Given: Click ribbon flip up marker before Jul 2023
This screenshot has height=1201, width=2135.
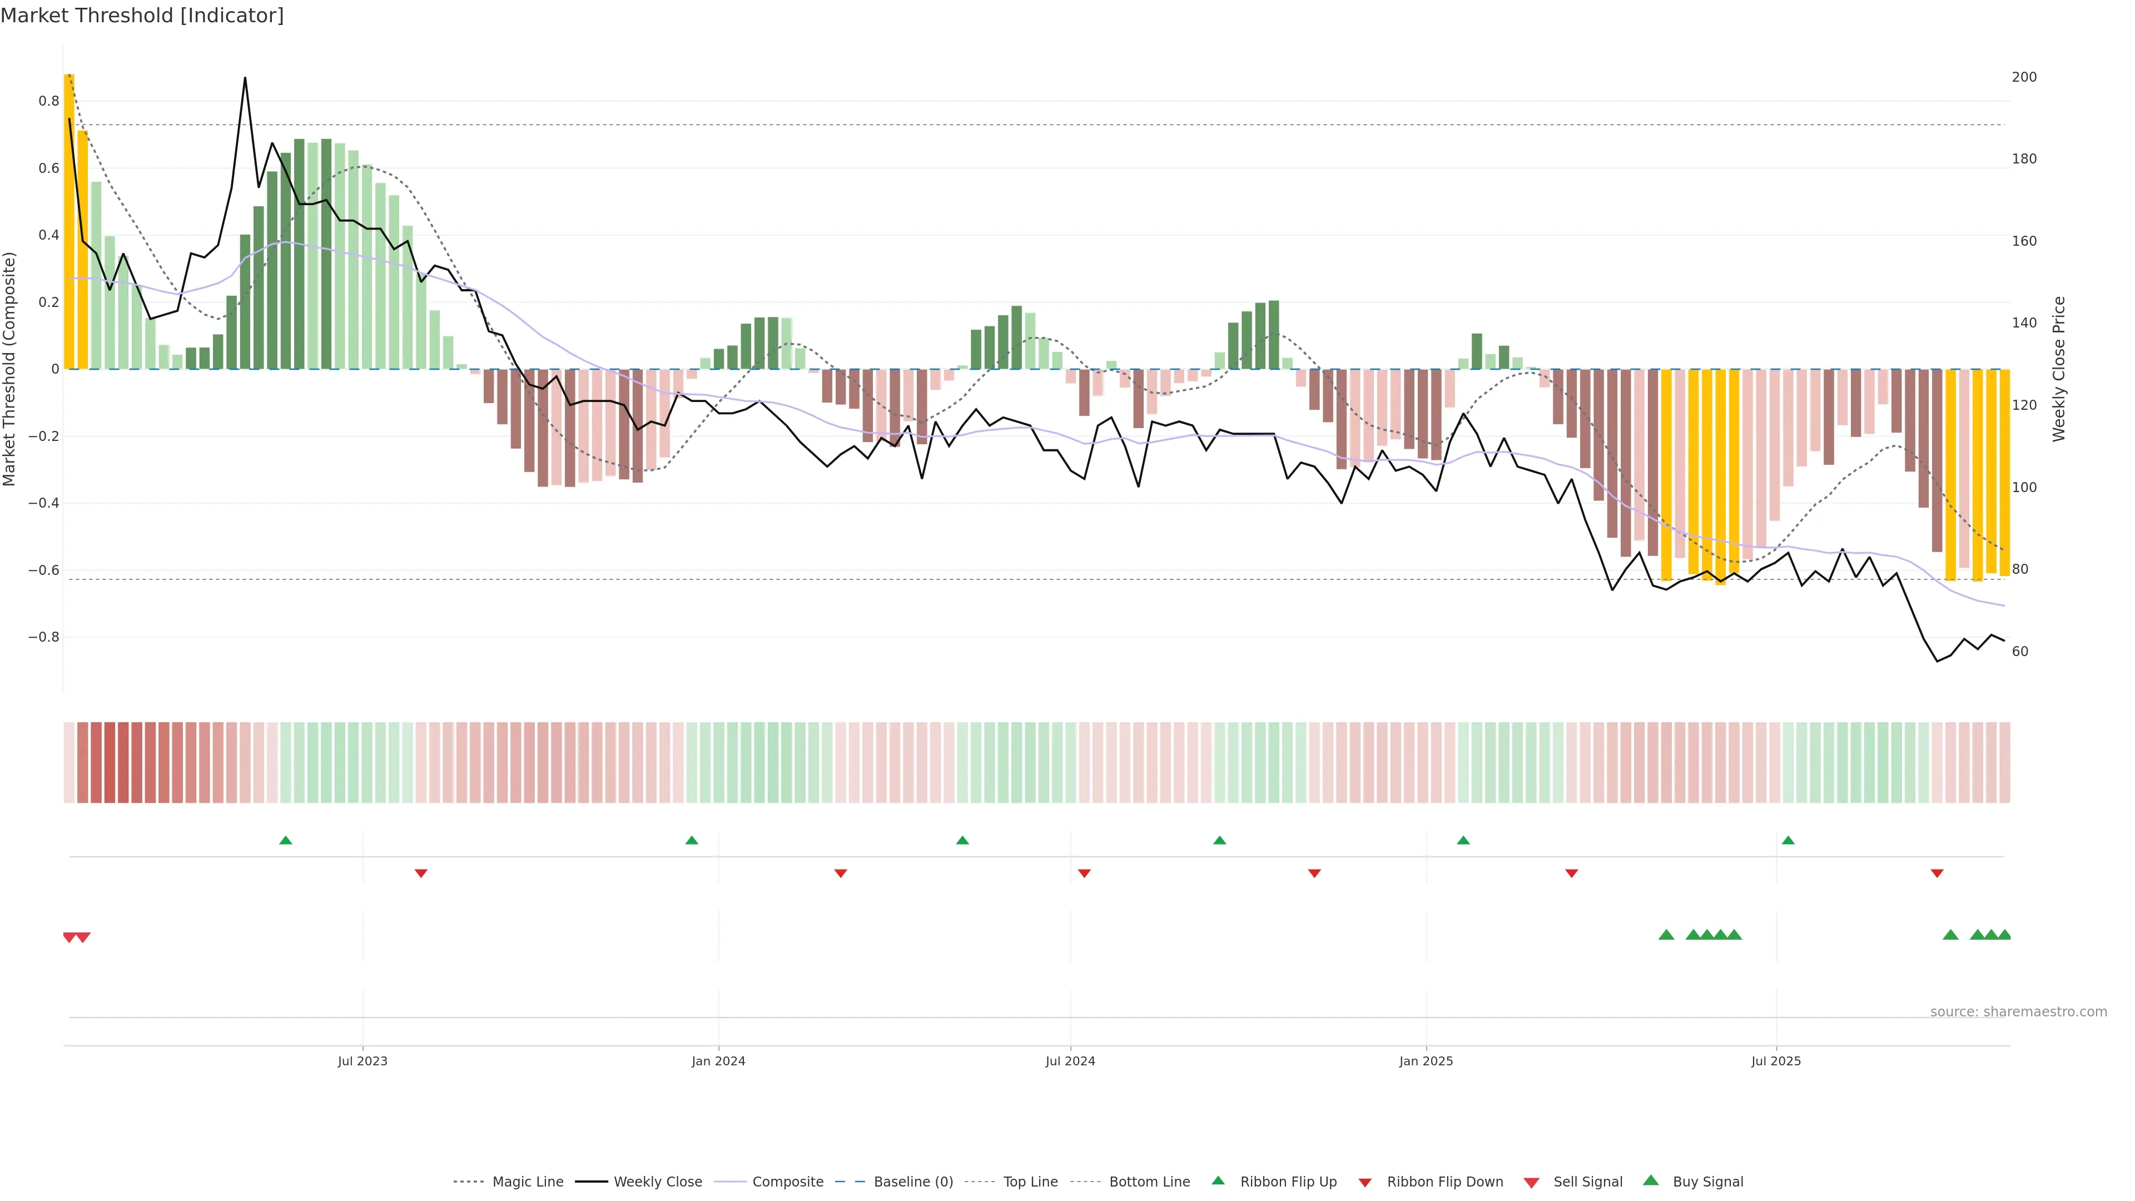Looking at the screenshot, I should [286, 841].
